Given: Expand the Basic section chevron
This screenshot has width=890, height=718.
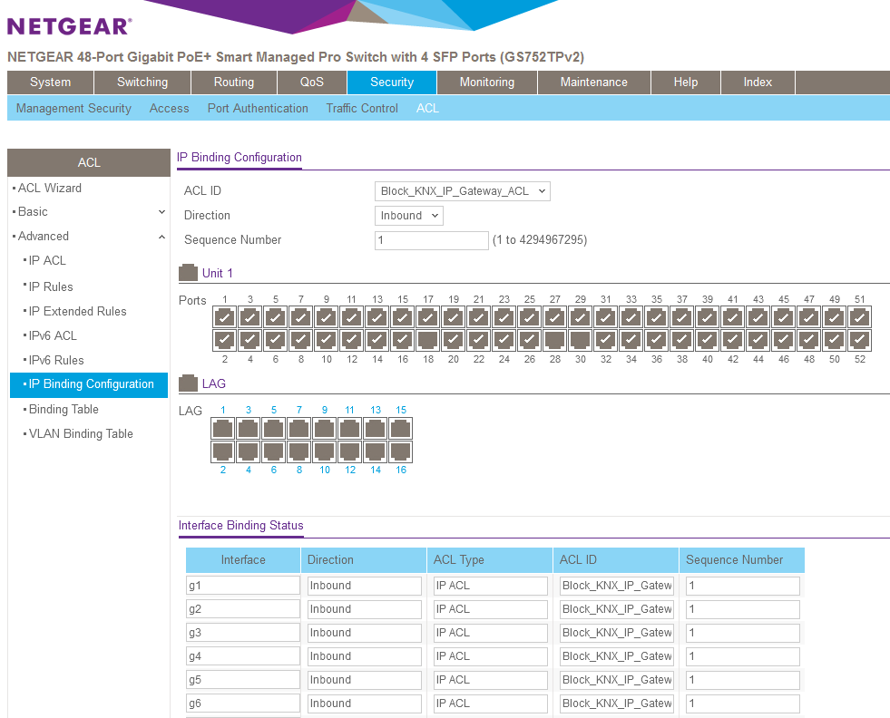Looking at the screenshot, I should tap(161, 211).
